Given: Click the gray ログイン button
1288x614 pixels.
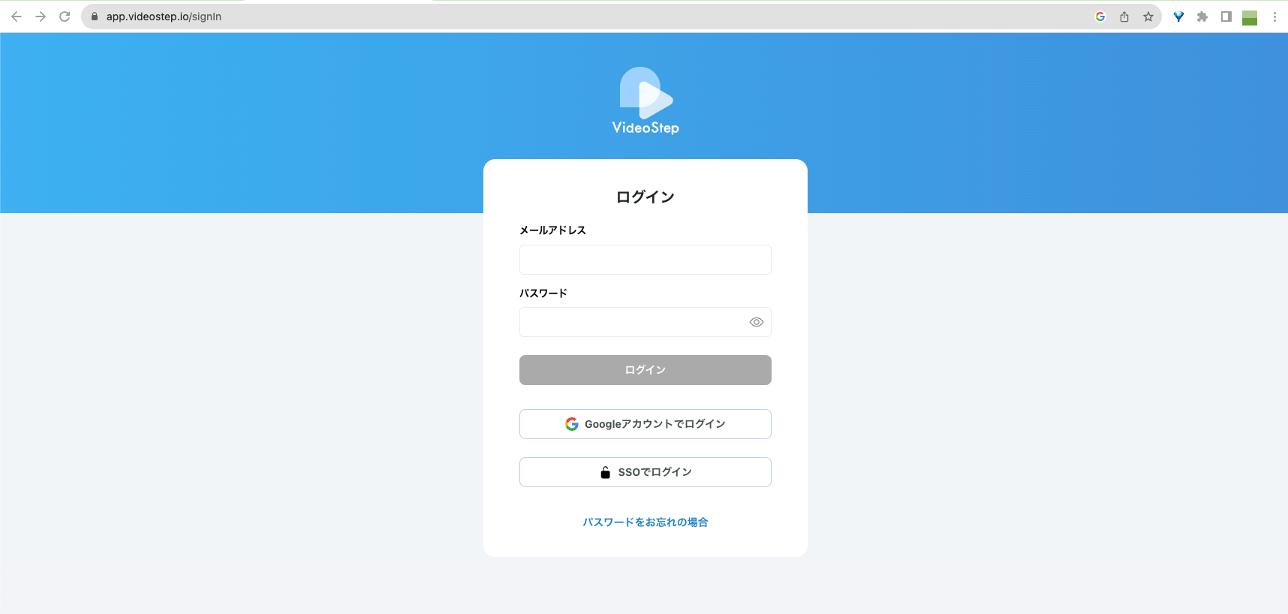Looking at the screenshot, I should tap(646, 370).
